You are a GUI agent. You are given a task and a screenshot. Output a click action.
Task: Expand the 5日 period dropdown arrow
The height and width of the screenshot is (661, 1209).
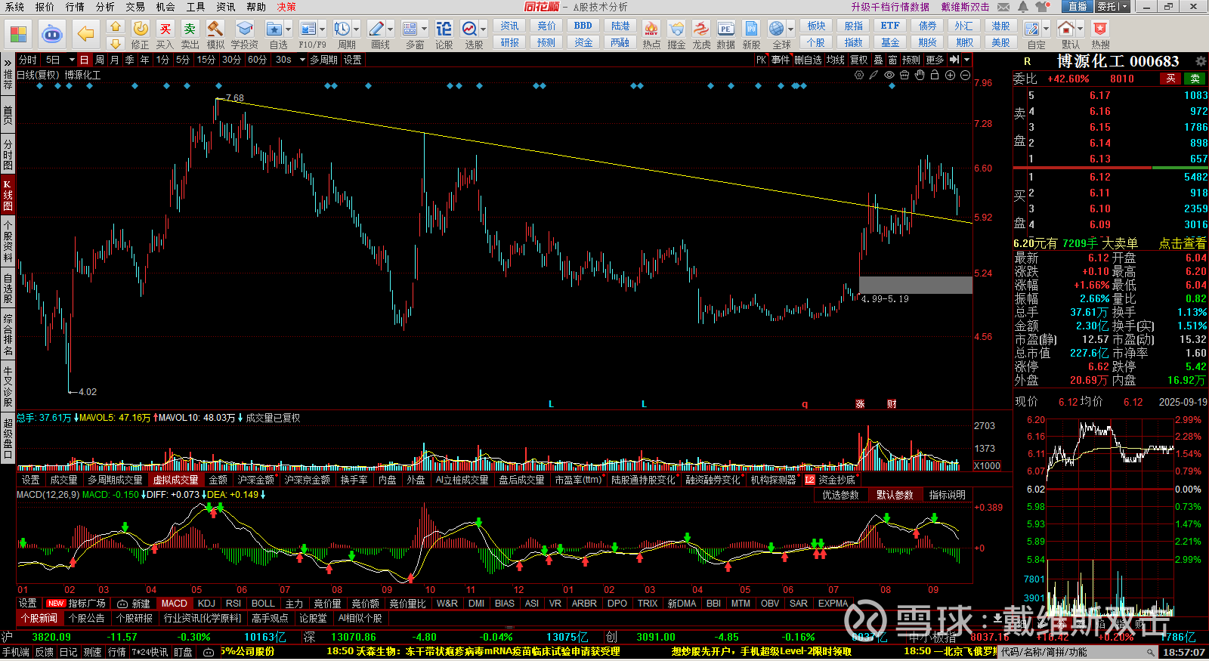(x=72, y=60)
